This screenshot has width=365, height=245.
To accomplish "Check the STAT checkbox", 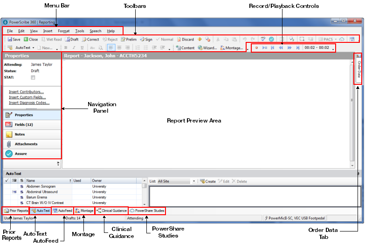I will pos(33,77).
